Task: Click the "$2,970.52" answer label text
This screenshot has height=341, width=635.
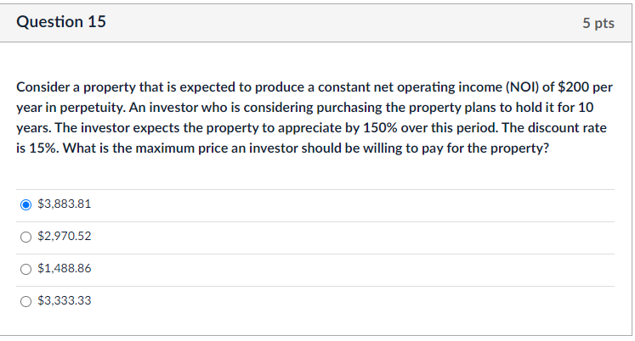Action: pos(65,236)
